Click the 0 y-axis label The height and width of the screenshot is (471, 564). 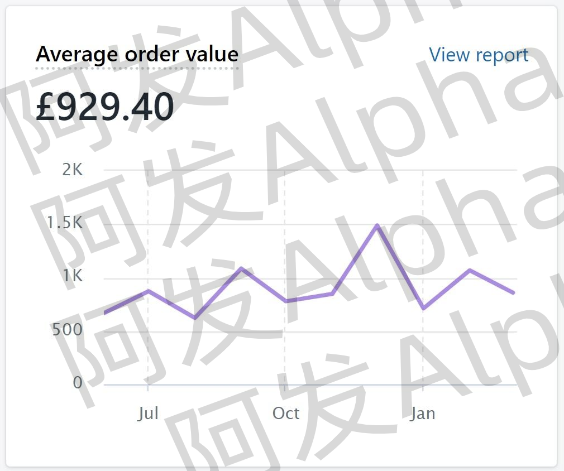(77, 383)
